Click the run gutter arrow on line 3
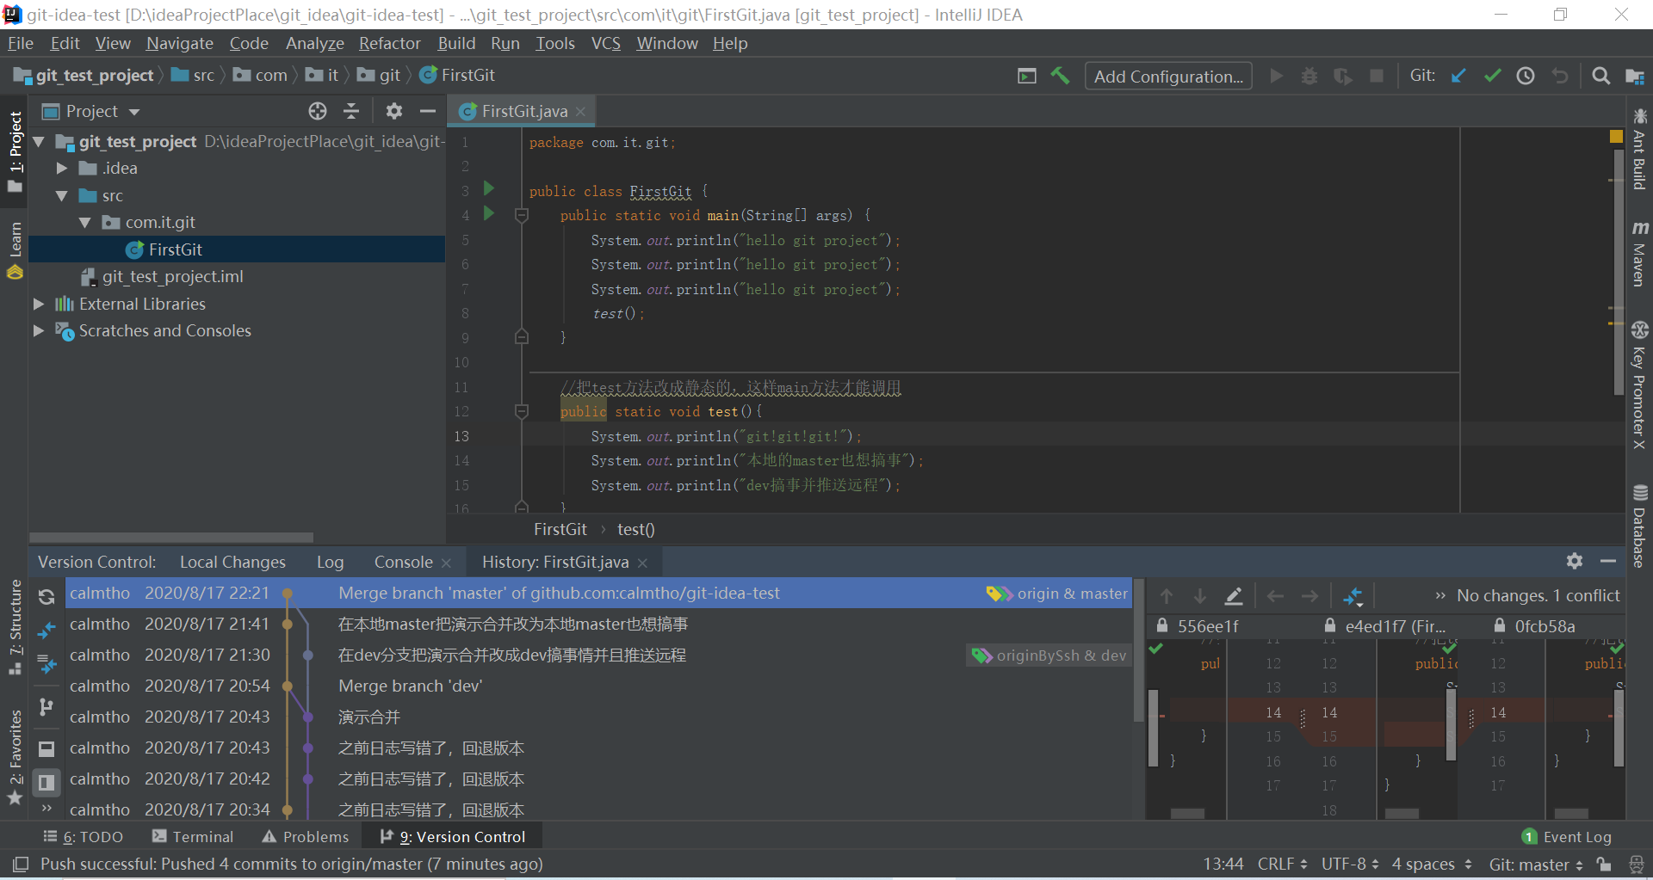 [x=489, y=188]
